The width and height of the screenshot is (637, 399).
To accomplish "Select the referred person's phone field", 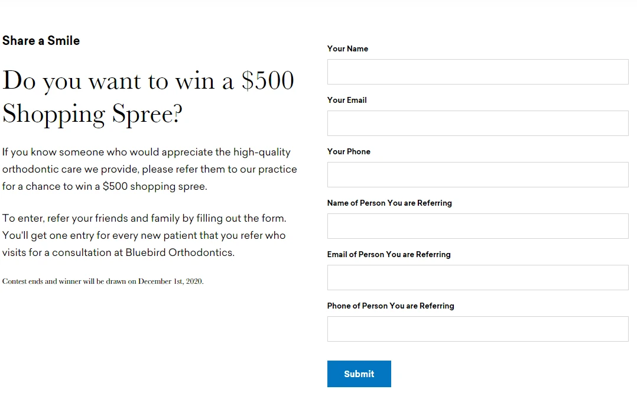I will [477, 329].
